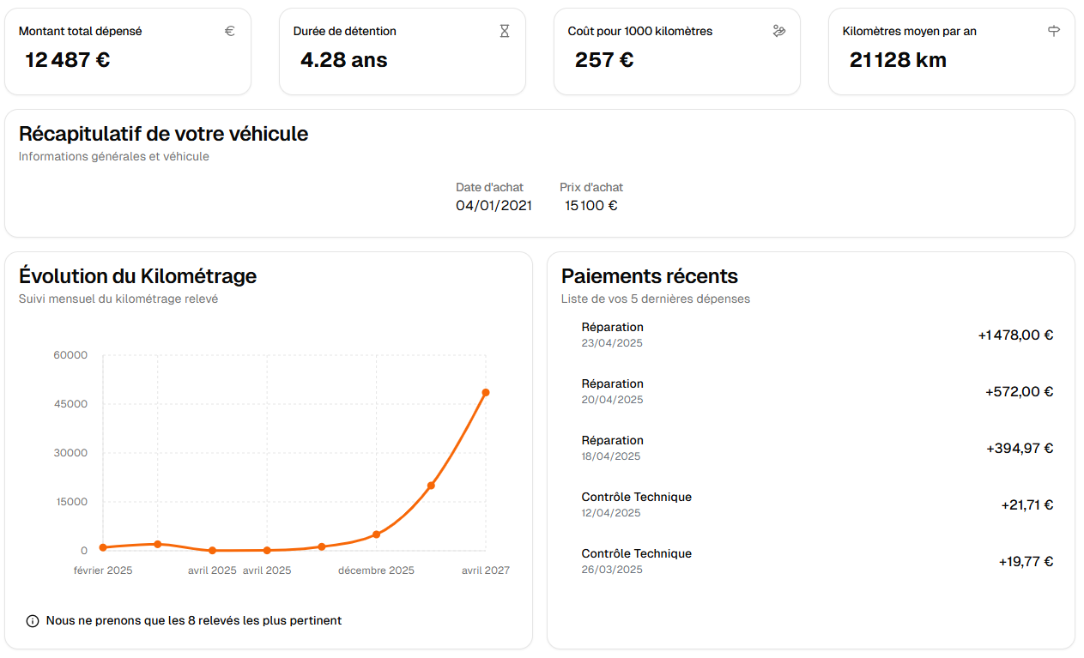
Task: Open the Réparation payment dated 23/04/2025
Action: coord(612,335)
